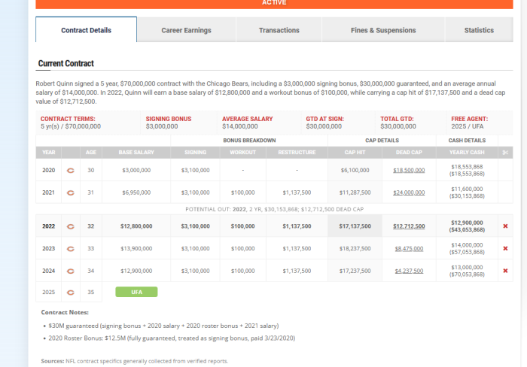Click the DEAD CAP column header

point(409,153)
